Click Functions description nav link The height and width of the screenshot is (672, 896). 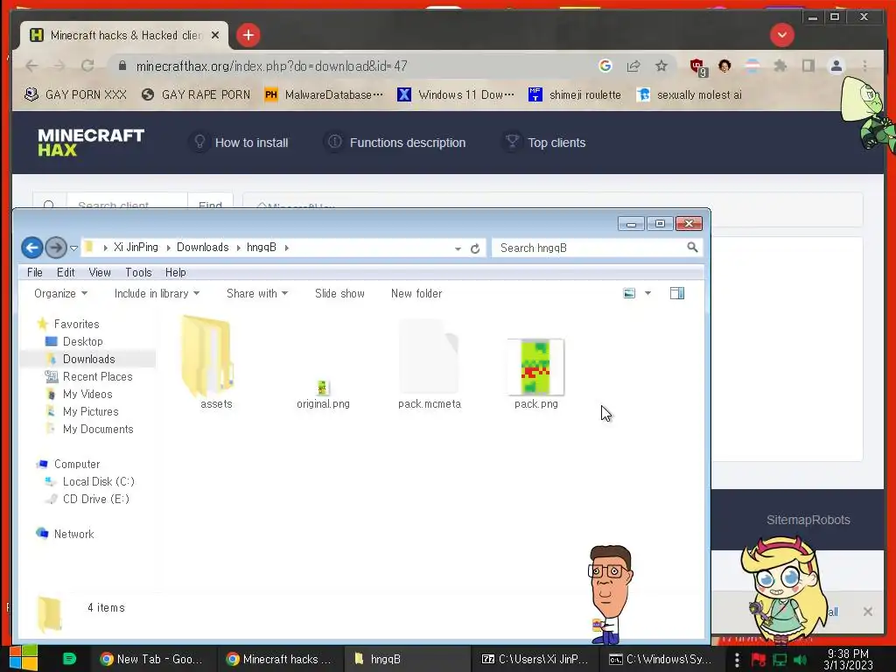(396, 143)
